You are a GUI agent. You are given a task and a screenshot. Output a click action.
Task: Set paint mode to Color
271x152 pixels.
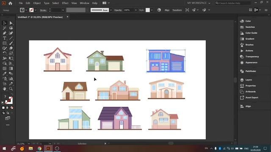pyautogui.click(x=3, y=108)
